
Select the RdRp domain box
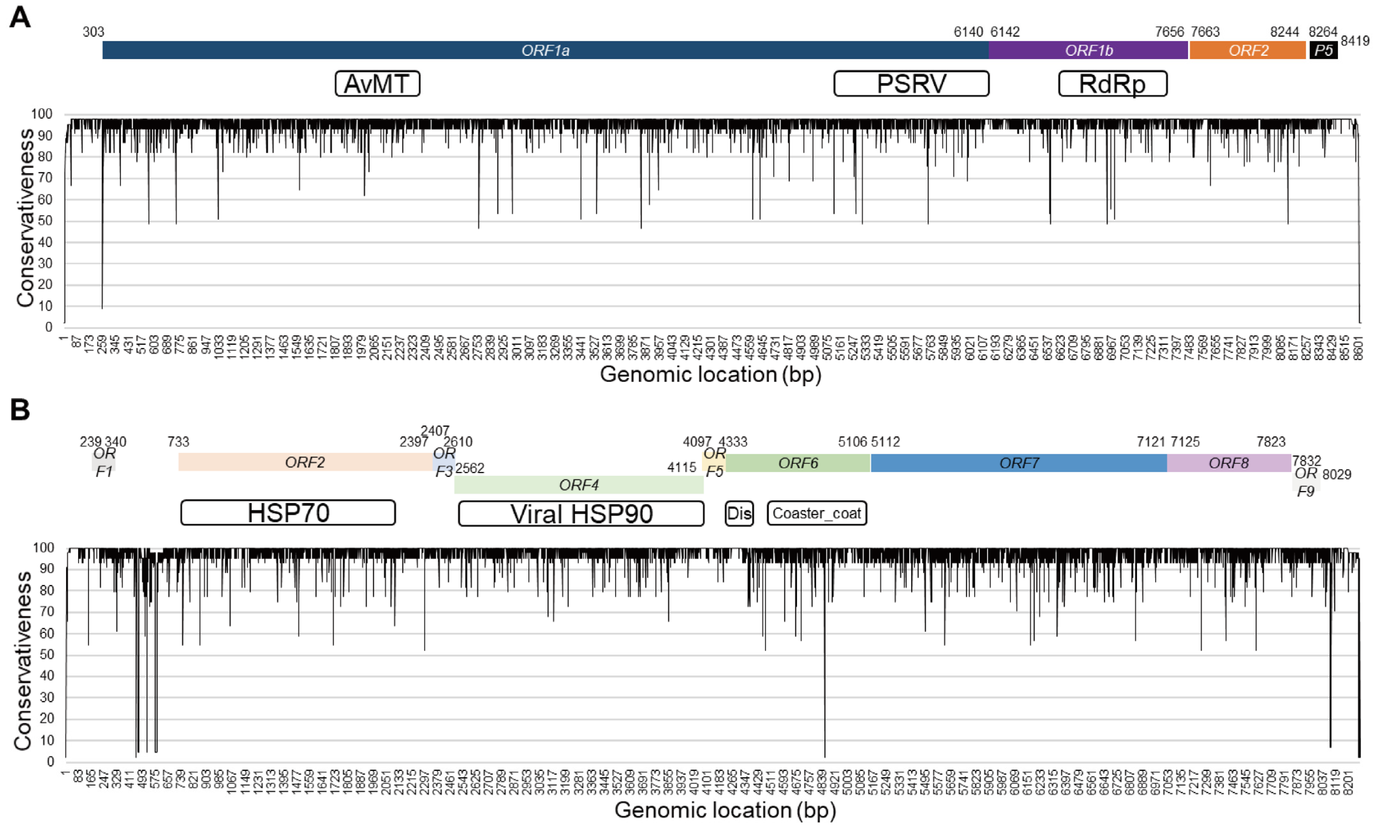pos(1112,84)
